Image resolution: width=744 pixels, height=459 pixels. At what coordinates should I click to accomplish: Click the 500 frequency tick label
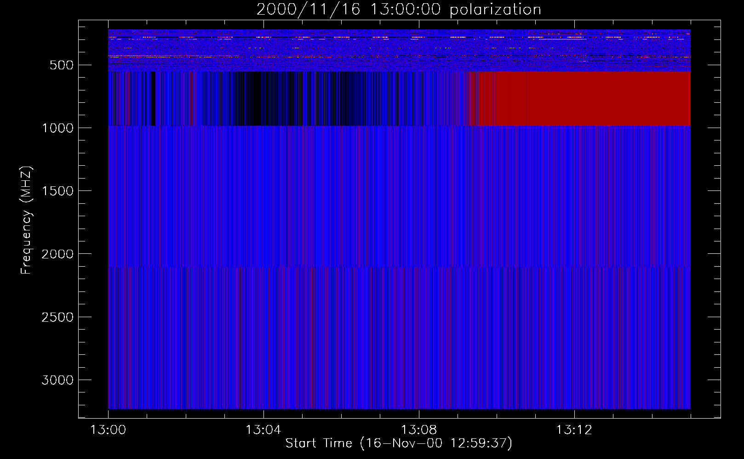click(x=62, y=65)
